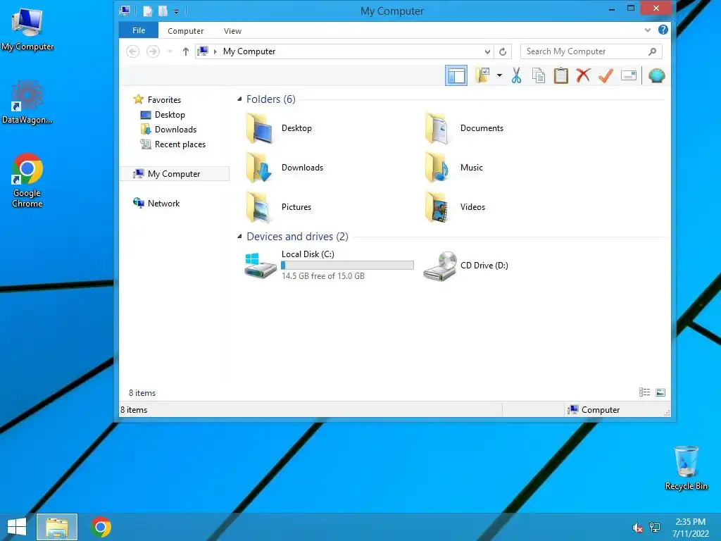Select the Documents folder icon

click(437, 128)
